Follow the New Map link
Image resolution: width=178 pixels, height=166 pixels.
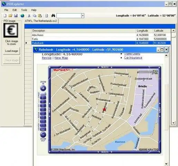(61, 58)
